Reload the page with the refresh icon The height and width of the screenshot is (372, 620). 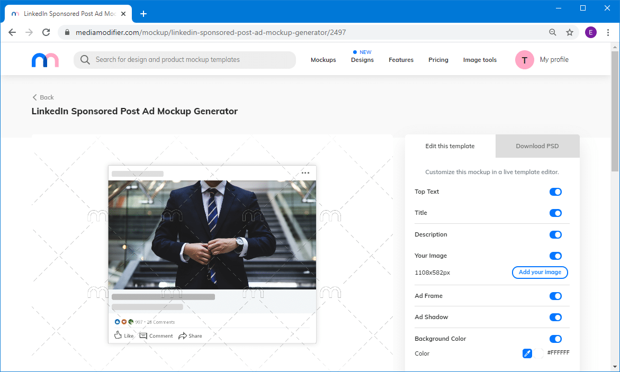pos(46,32)
